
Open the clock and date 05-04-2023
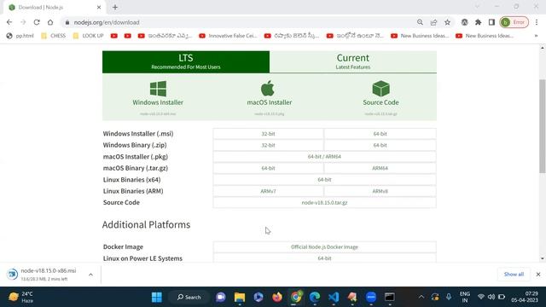pos(525,297)
